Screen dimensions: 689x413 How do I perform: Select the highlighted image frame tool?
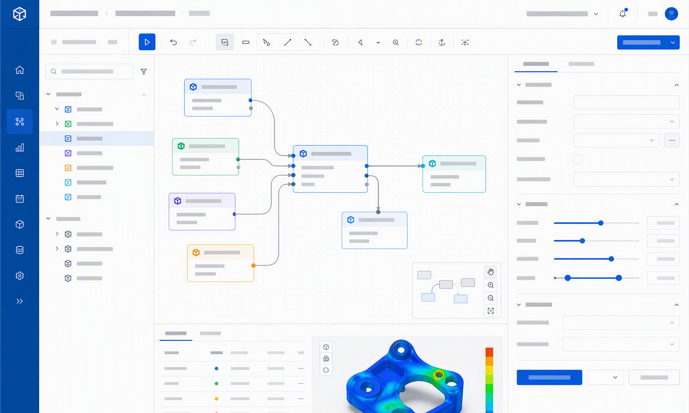[225, 42]
